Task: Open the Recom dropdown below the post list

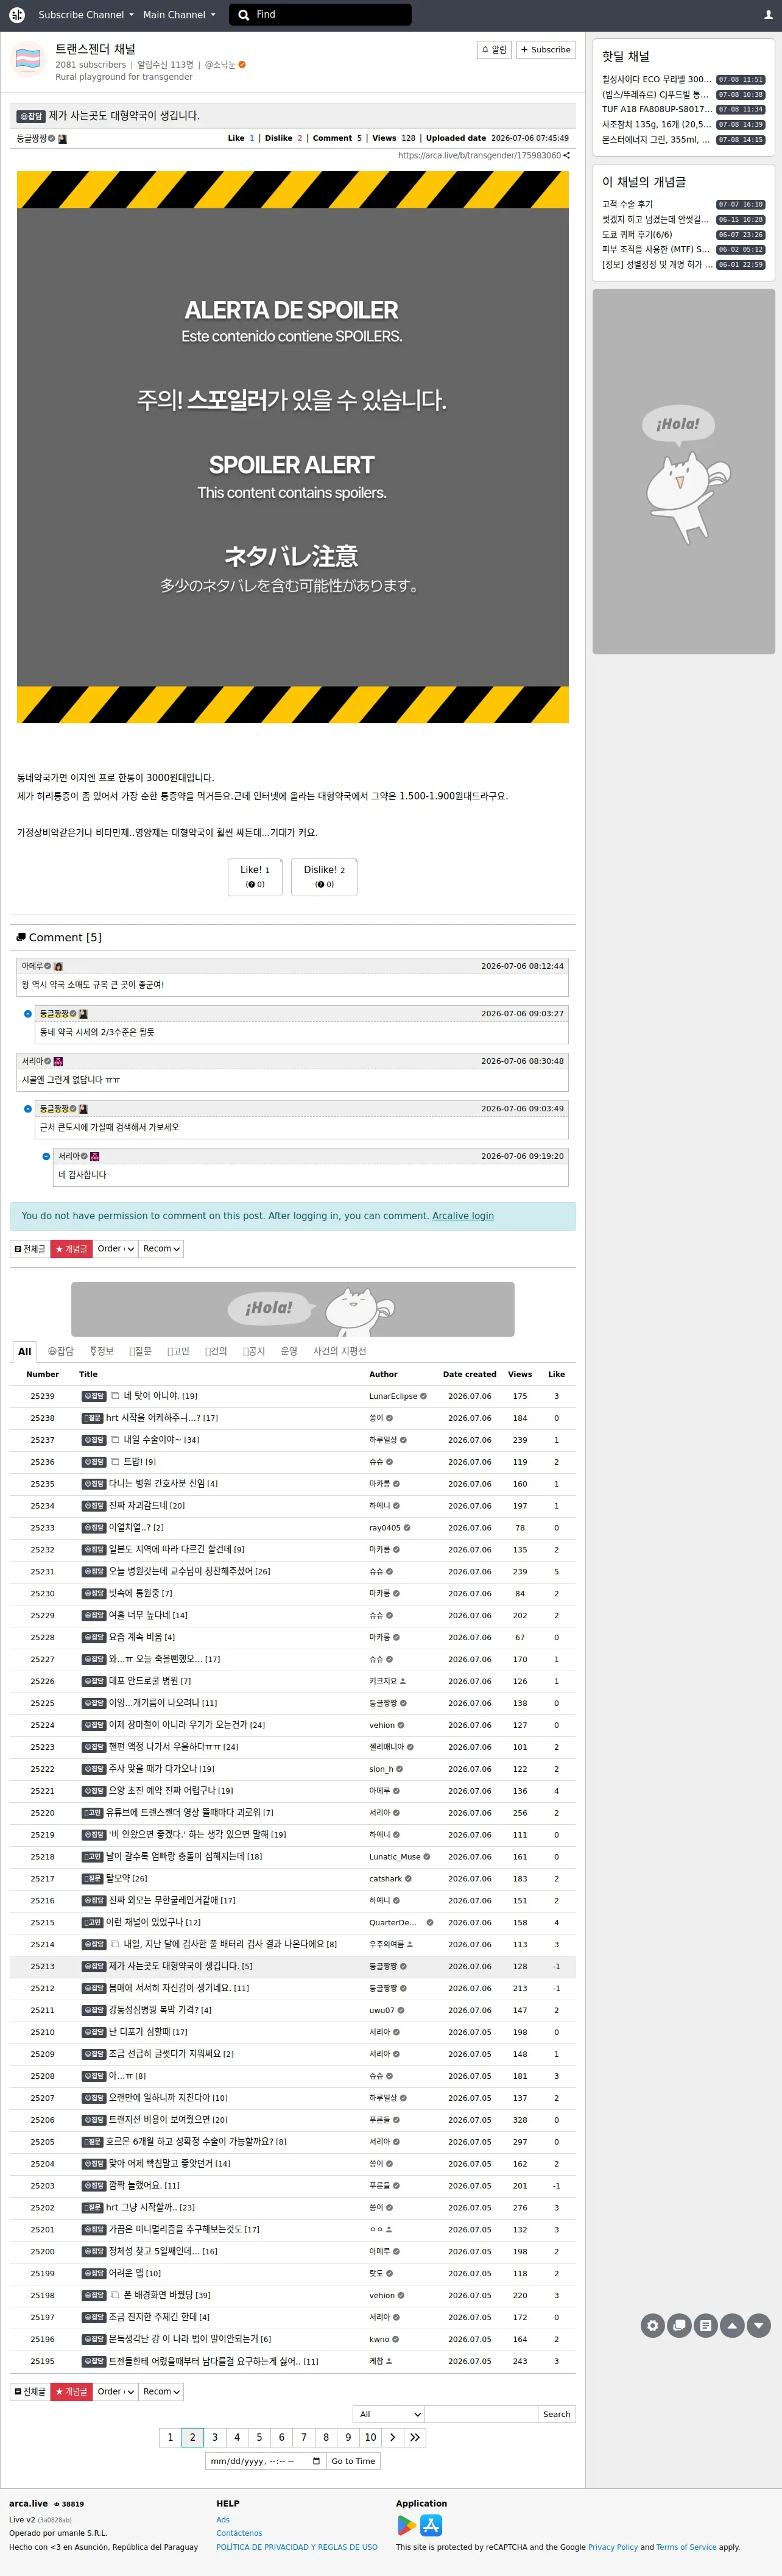Action: [161, 2392]
